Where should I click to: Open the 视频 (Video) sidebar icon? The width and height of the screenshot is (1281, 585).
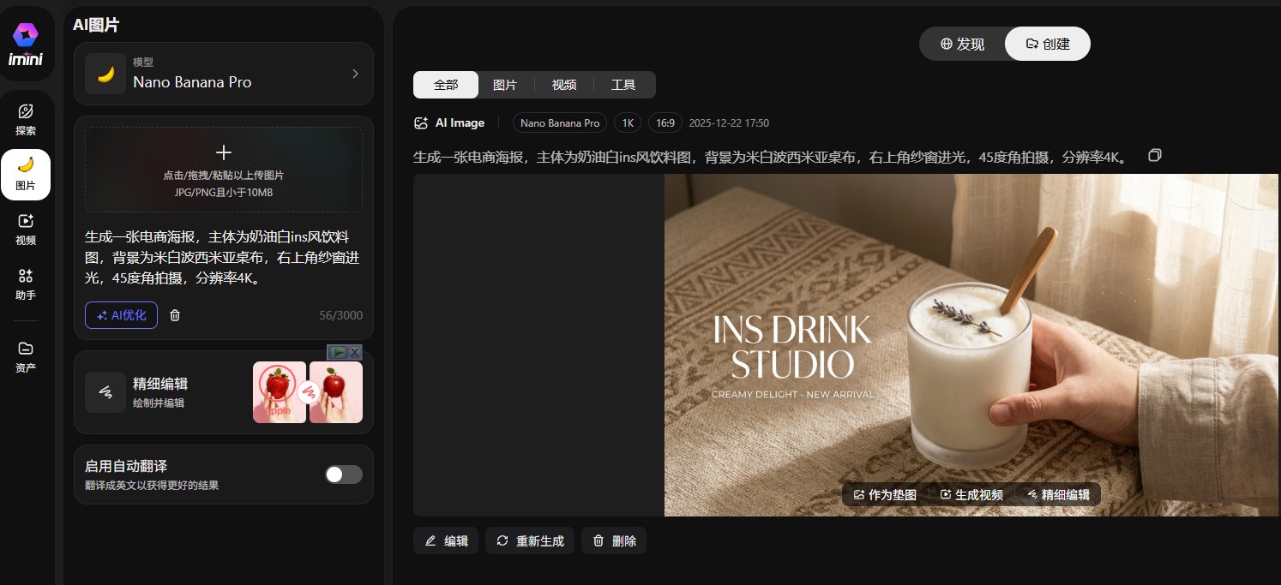26,228
